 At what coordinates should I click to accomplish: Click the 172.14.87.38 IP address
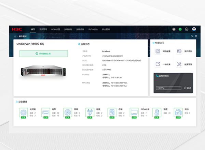(x=116, y=77)
